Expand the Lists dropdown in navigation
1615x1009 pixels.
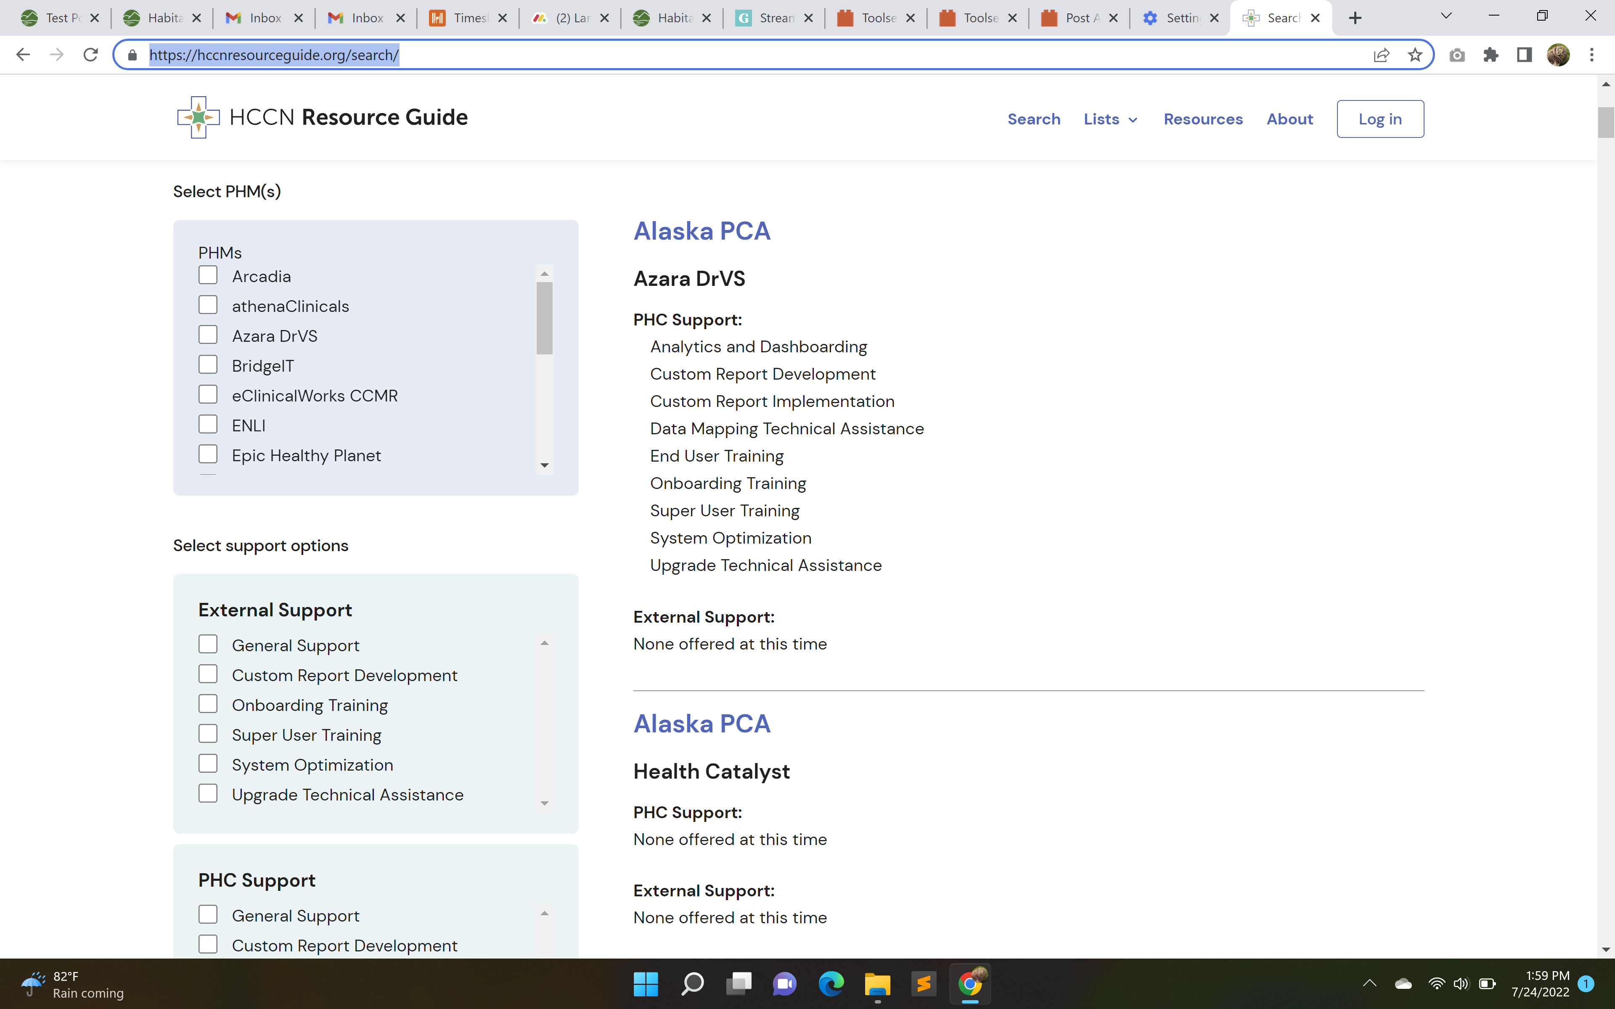(1110, 119)
